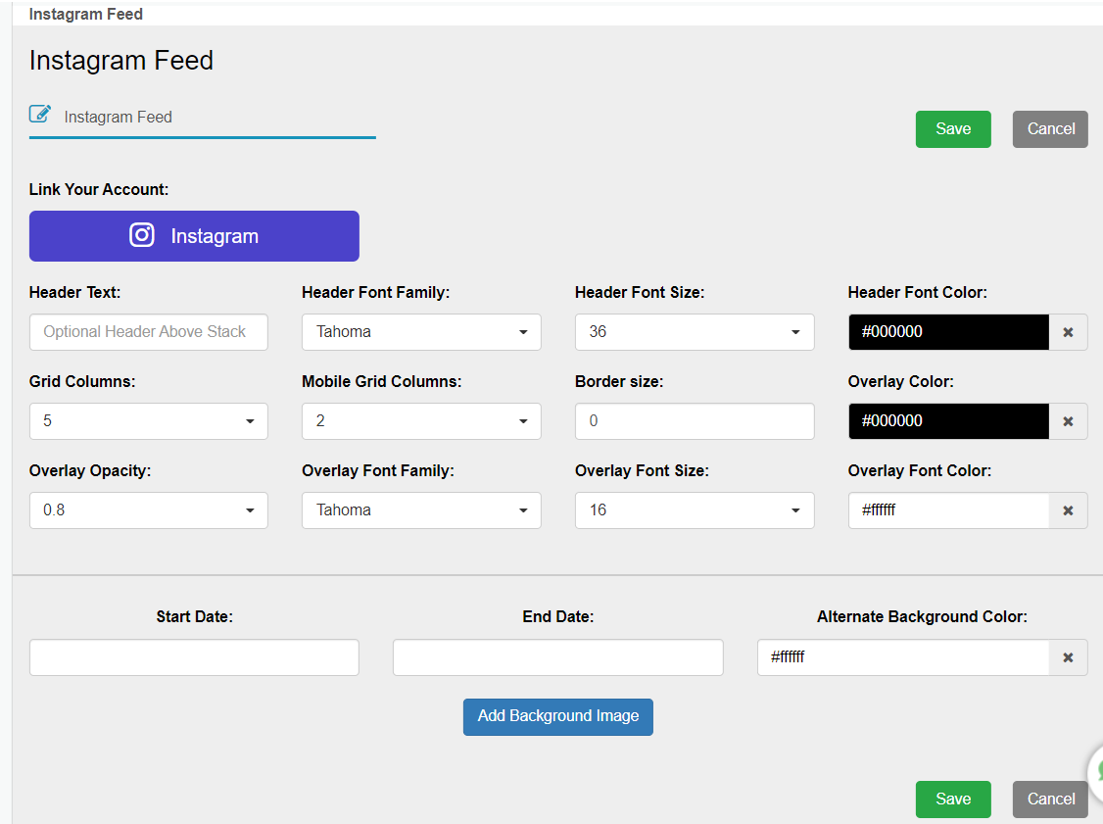Clear the Header Font Color value
1103x824 pixels.
pyautogui.click(x=1068, y=332)
